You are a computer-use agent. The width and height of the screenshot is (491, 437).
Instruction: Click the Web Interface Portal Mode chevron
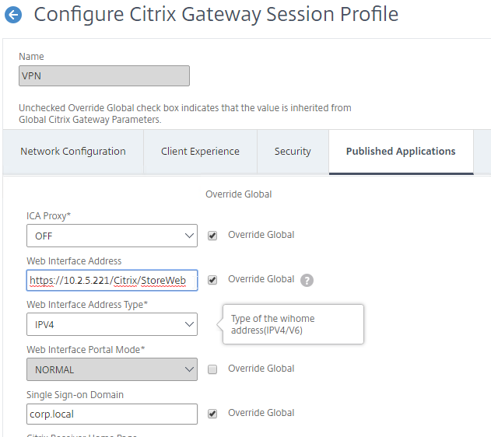pos(189,369)
